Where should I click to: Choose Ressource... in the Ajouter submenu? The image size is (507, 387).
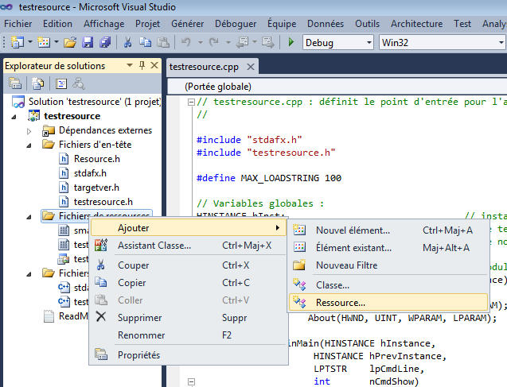click(x=388, y=303)
